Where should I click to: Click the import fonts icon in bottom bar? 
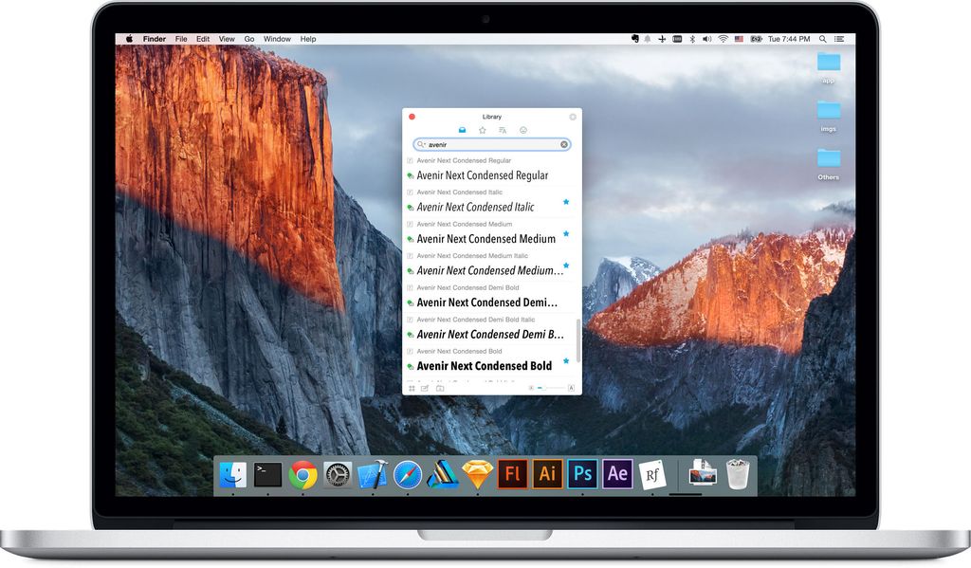click(x=441, y=388)
